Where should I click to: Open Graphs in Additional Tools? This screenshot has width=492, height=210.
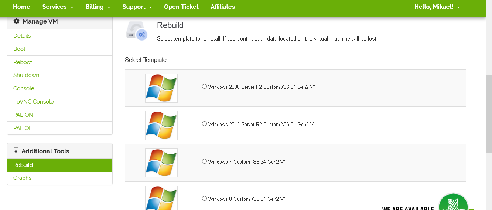(60, 178)
